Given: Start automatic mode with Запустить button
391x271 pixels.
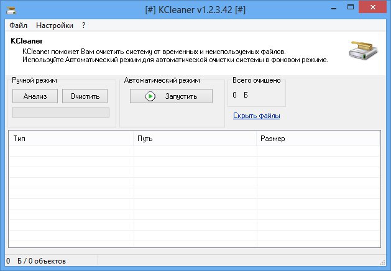Looking at the screenshot, I should coord(171,96).
